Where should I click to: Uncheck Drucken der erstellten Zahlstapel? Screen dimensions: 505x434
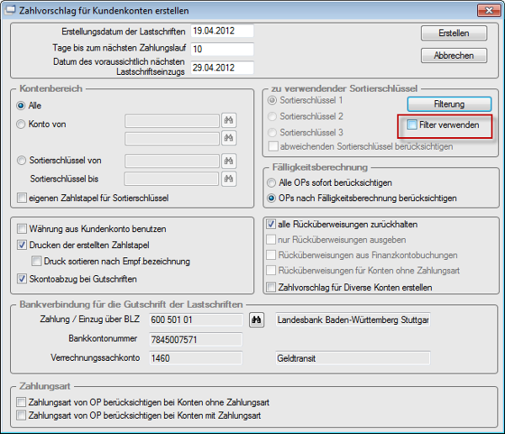(x=22, y=245)
